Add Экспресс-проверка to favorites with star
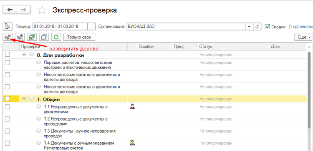The height and width of the screenshot is (151, 313). click(42, 10)
